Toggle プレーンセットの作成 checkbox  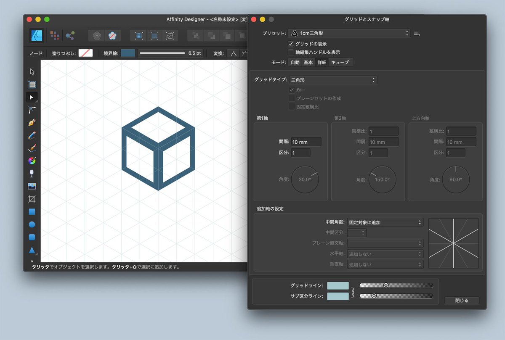(291, 98)
